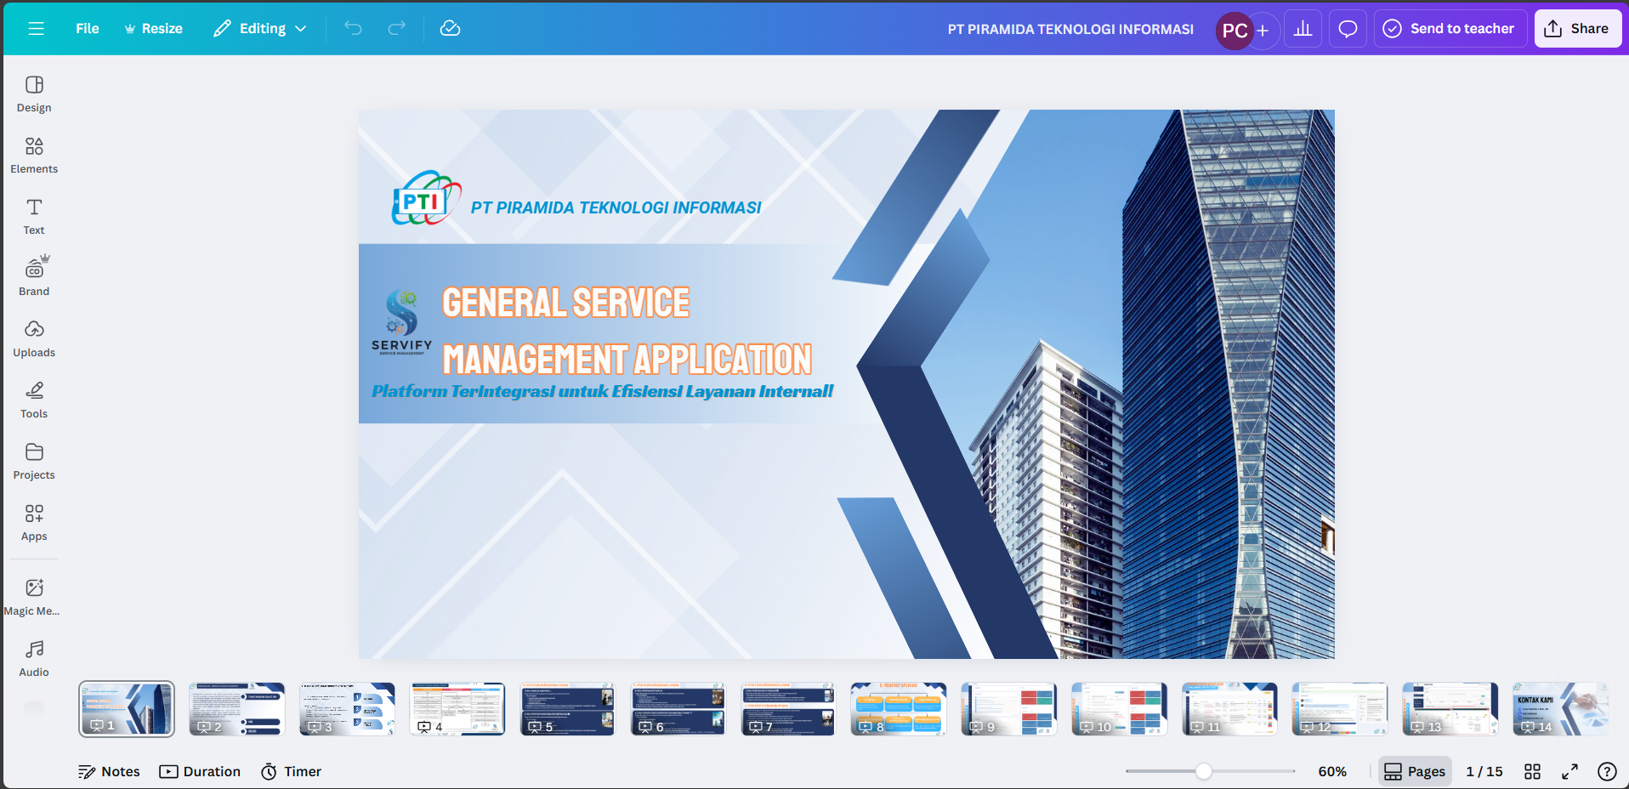Click Send to teacher
The height and width of the screenshot is (789, 1629).
point(1450,29)
